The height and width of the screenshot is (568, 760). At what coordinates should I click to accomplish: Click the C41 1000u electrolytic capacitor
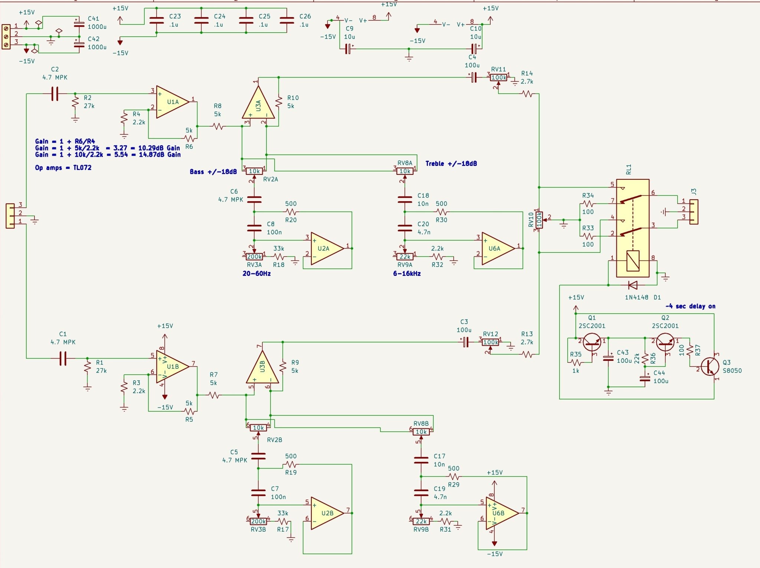79,24
